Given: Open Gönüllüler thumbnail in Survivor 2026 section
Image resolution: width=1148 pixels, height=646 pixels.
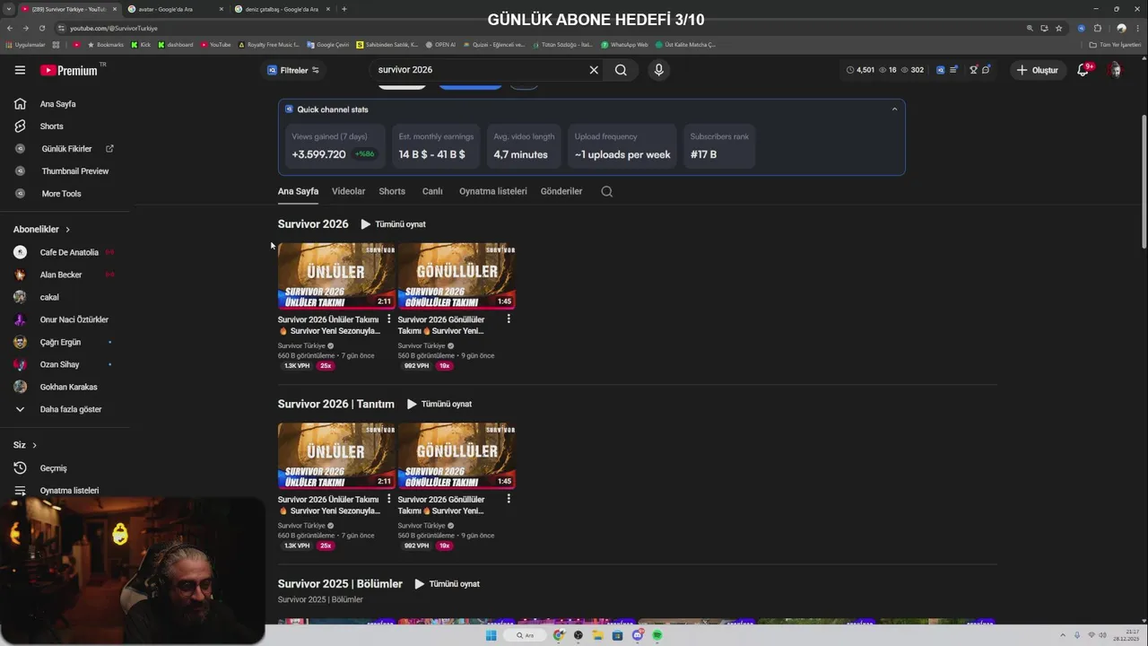Looking at the screenshot, I should [x=457, y=275].
